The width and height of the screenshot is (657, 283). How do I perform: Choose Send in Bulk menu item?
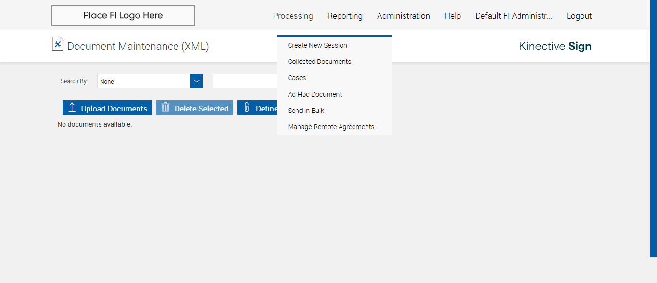coord(306,111)
